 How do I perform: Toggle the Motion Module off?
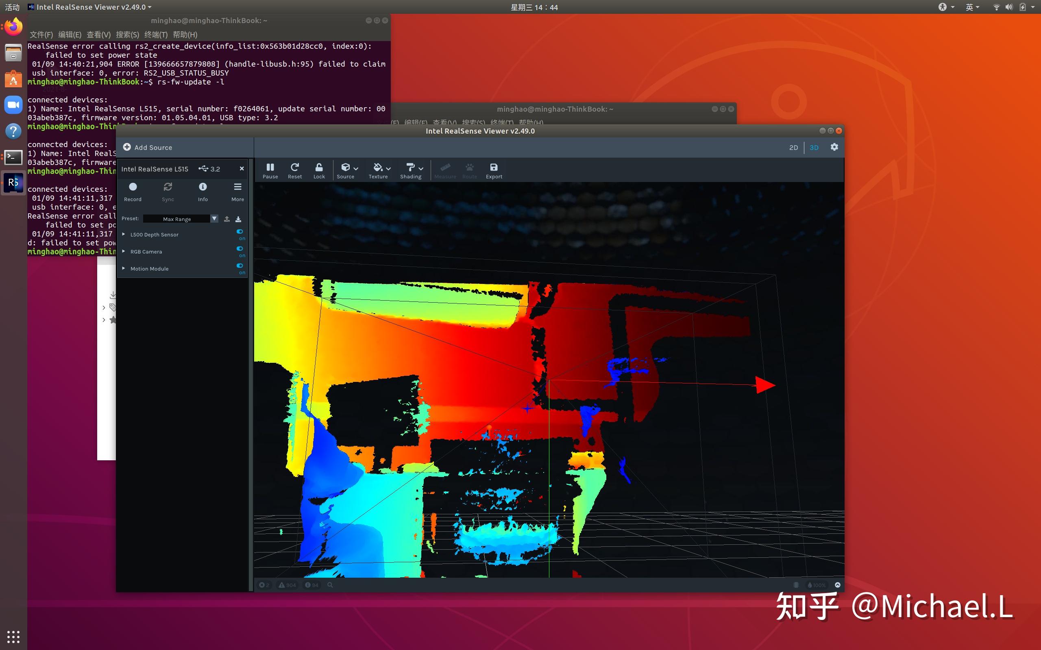point(240,266)
